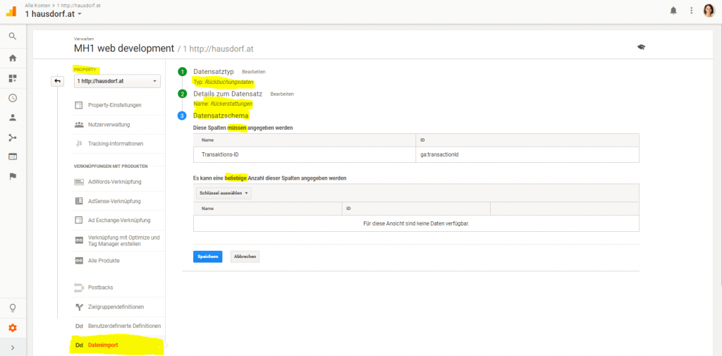Open Zielgruppendefinitionen
The width and height of the screenshot is (722, 356).
click(x=116, y=307)
